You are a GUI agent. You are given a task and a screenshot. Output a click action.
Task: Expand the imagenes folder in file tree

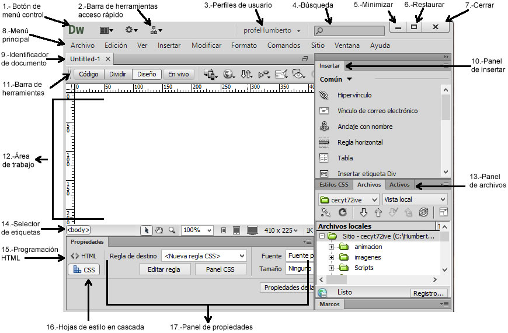[331, 257]
